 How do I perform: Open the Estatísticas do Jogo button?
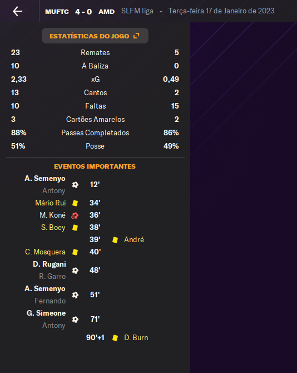(x=95, y=36)
